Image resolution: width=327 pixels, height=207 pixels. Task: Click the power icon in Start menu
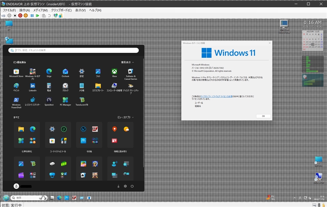coord(132,186)
